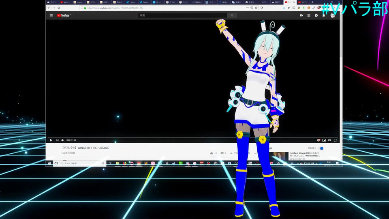Open the browser downloads arrow
The height and width of the screenshot is (219, 389).
coord(284,8)
